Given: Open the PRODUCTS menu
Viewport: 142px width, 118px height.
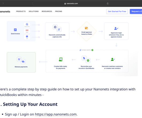Looking at the screenshot, I should click(x=21, y=11).
